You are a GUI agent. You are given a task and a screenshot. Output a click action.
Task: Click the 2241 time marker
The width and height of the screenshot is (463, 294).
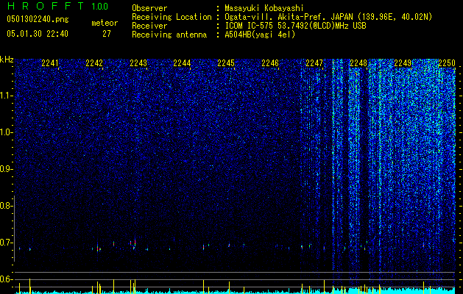(50, 63)
